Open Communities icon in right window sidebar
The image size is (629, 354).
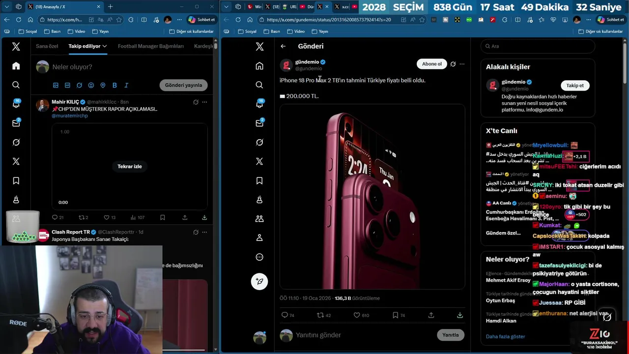coord(259,219)
